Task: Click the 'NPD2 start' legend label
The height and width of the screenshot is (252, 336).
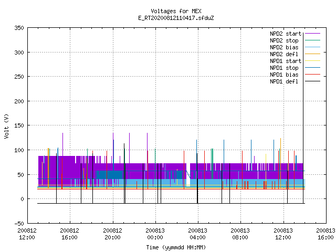Action: [x=286, y=34]
